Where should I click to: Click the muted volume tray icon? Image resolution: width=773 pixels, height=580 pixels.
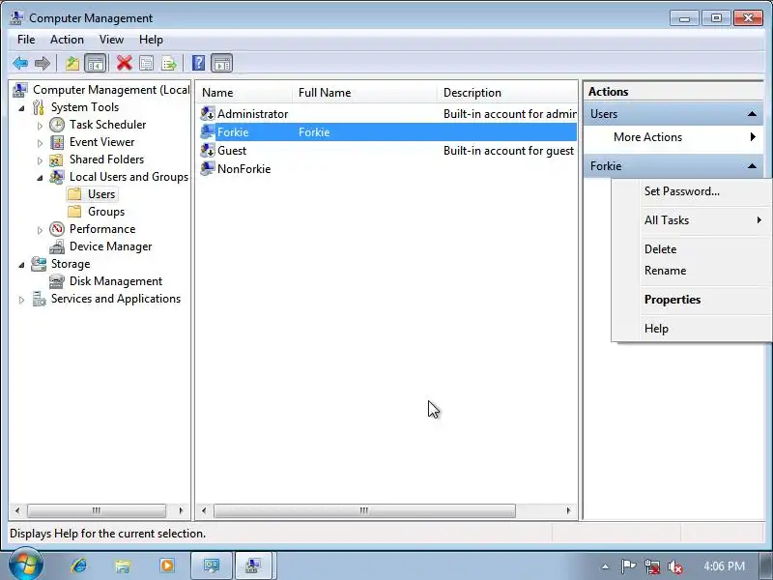click(x=674, y=566)
